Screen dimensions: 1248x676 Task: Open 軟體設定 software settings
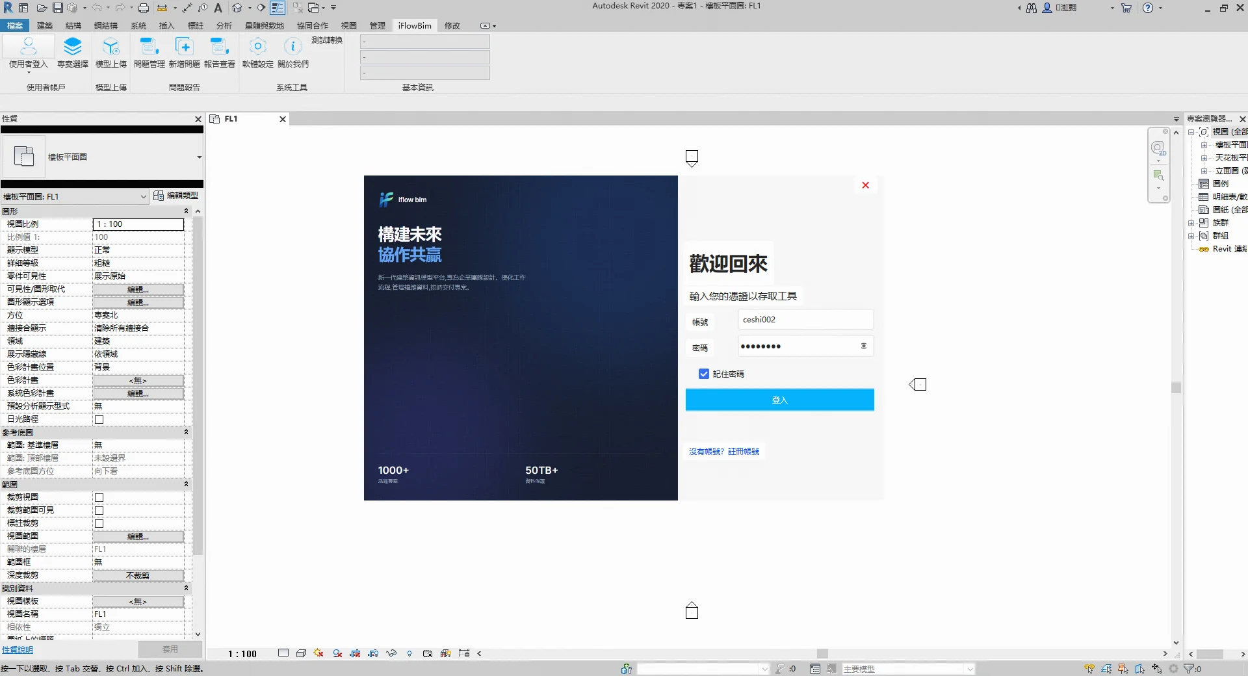257,53
